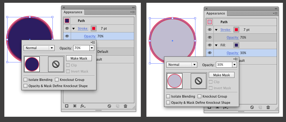
Task: Click Make Mask in the 70% opacity popup
Action: [79, 58]
